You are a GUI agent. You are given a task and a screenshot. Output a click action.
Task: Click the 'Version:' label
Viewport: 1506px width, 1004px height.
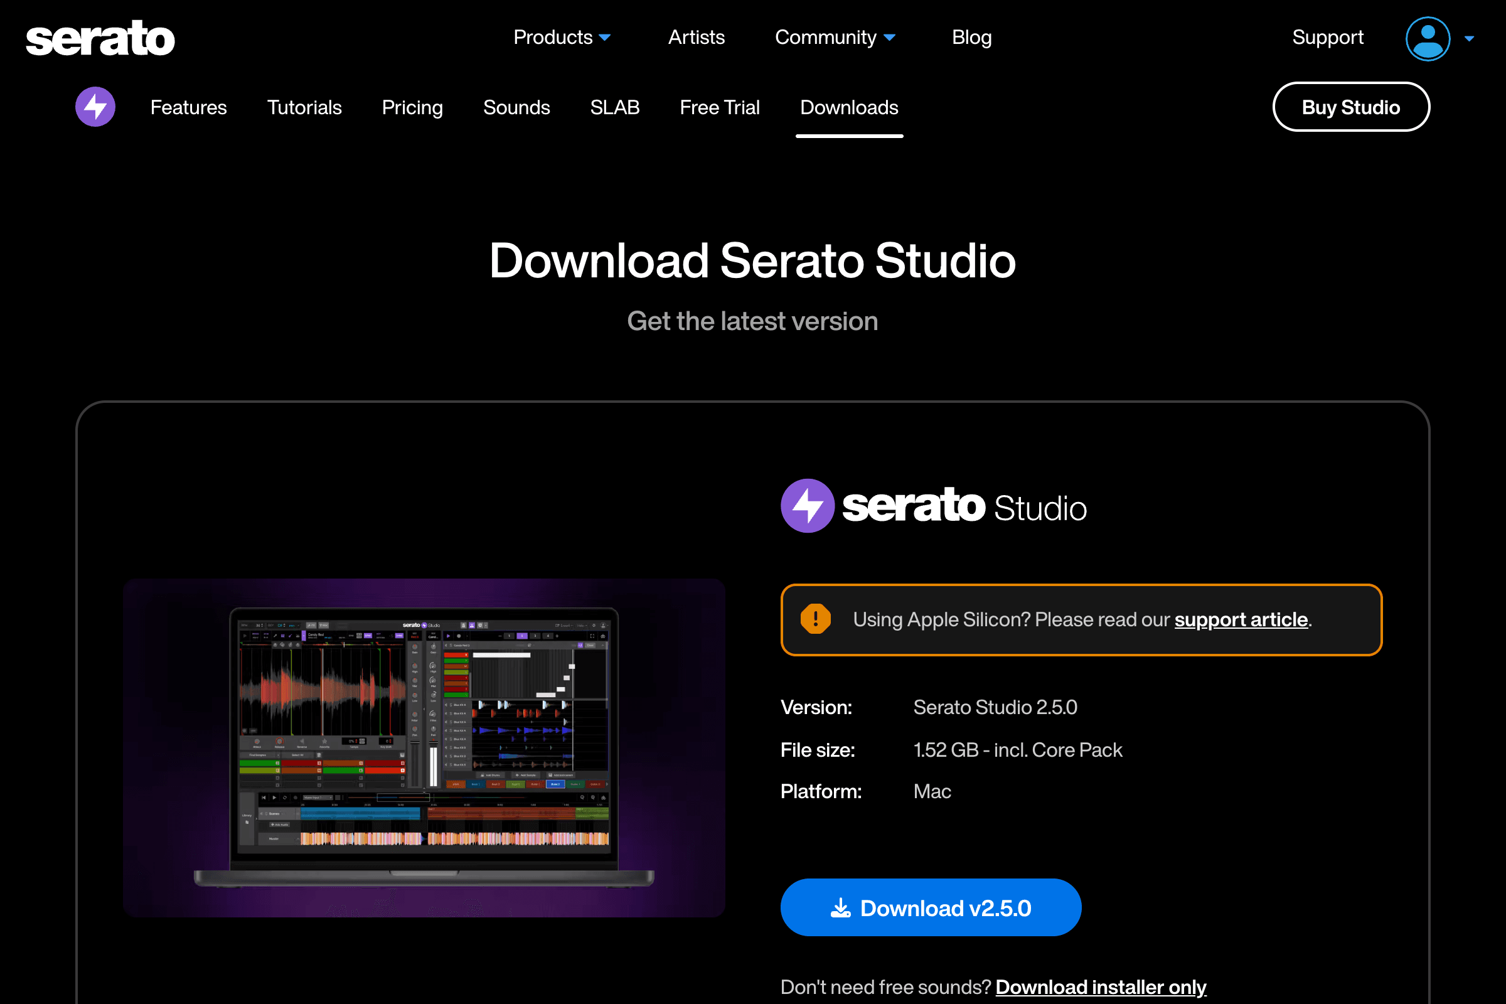816,707
